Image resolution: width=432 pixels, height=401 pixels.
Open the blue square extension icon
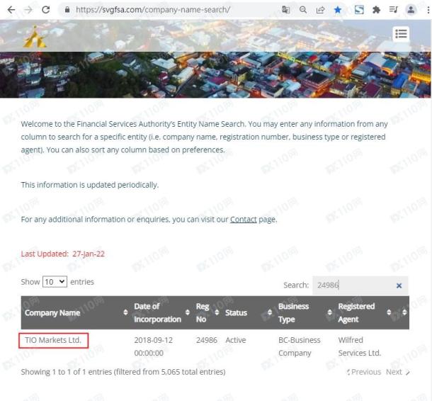[359, 10]
